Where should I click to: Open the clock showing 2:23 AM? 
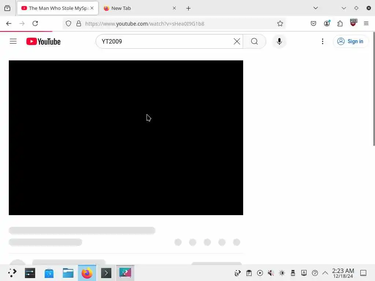click(343, 273)
